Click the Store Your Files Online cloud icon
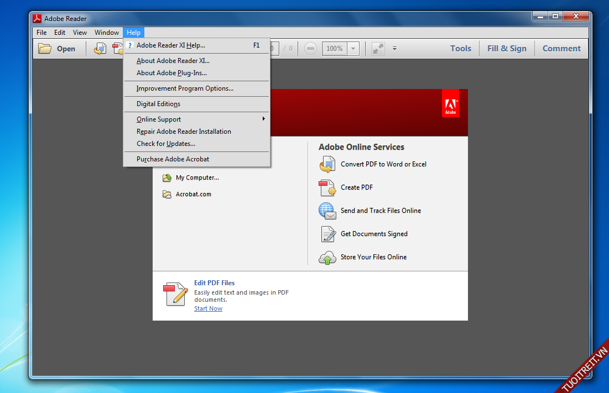Viewport: 609px width, 393px height. 327,258
